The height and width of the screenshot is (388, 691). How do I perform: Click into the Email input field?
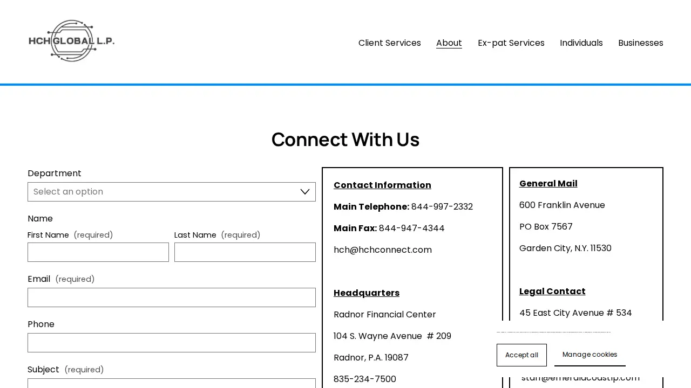[172, 297]
